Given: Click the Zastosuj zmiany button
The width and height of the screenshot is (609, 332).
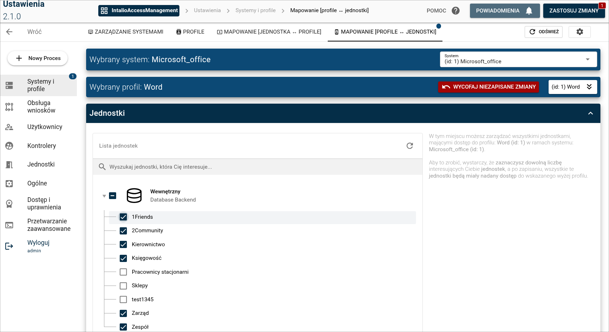Looking at the screenshot, I should point(574,11).
